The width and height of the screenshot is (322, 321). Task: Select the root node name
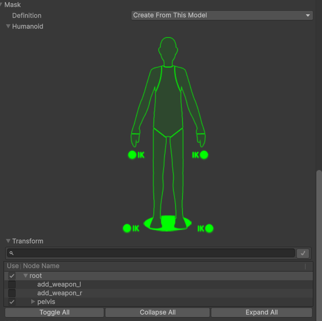pyautogui.click(x=36, y=276)
